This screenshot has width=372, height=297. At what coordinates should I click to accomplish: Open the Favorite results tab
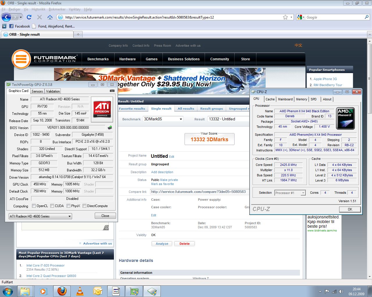pos(132,108)
